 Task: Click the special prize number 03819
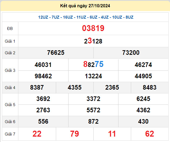click(x=93, y=28)
